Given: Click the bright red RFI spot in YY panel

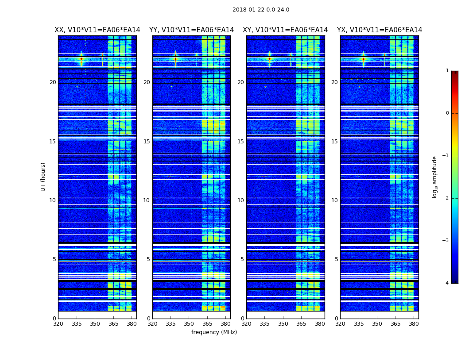Looking at the screenshot, I should pyautogui.click(x=175, y=59).
